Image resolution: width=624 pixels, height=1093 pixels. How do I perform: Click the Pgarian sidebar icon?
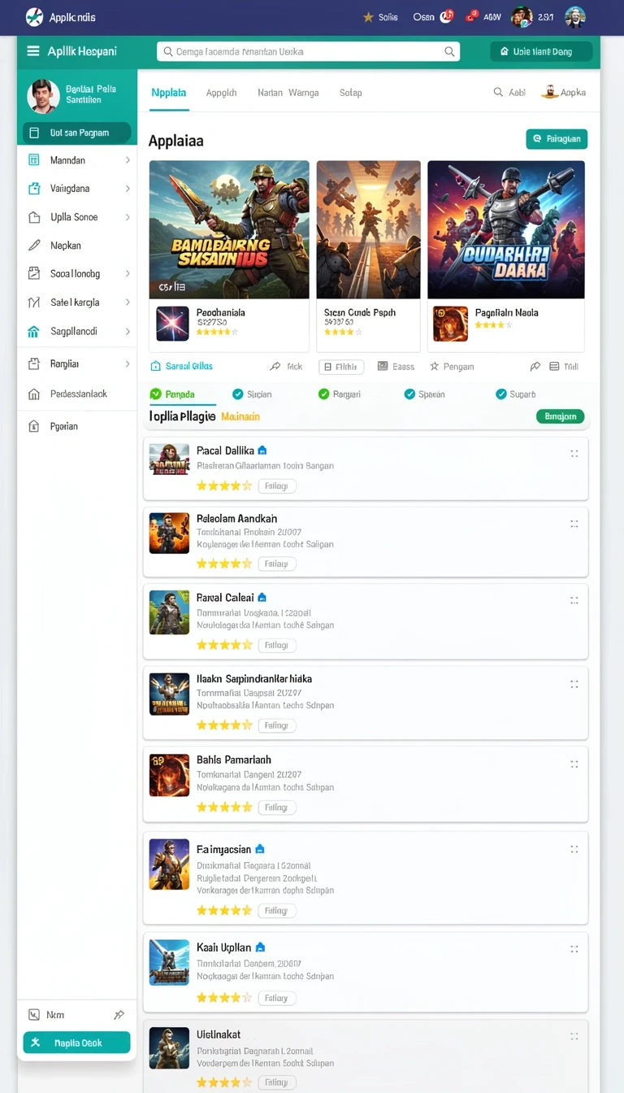pyautogui.click(x=34, y=426)
